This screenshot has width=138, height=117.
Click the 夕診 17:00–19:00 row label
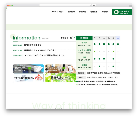[84, 59]
